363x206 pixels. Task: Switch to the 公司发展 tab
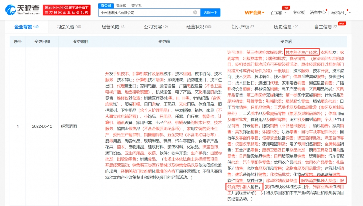156,27
